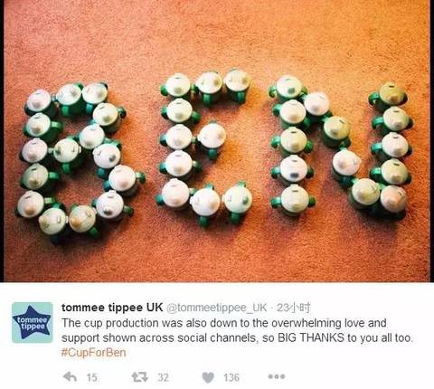This screenshot has height=389, width=434.
Task: Click the tweet text starting "The cup production"
Action: coord(237,330)
